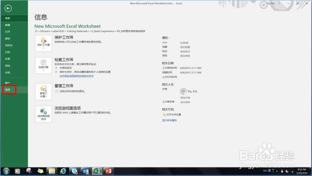Click the YF author avatar

coord(183,92)
